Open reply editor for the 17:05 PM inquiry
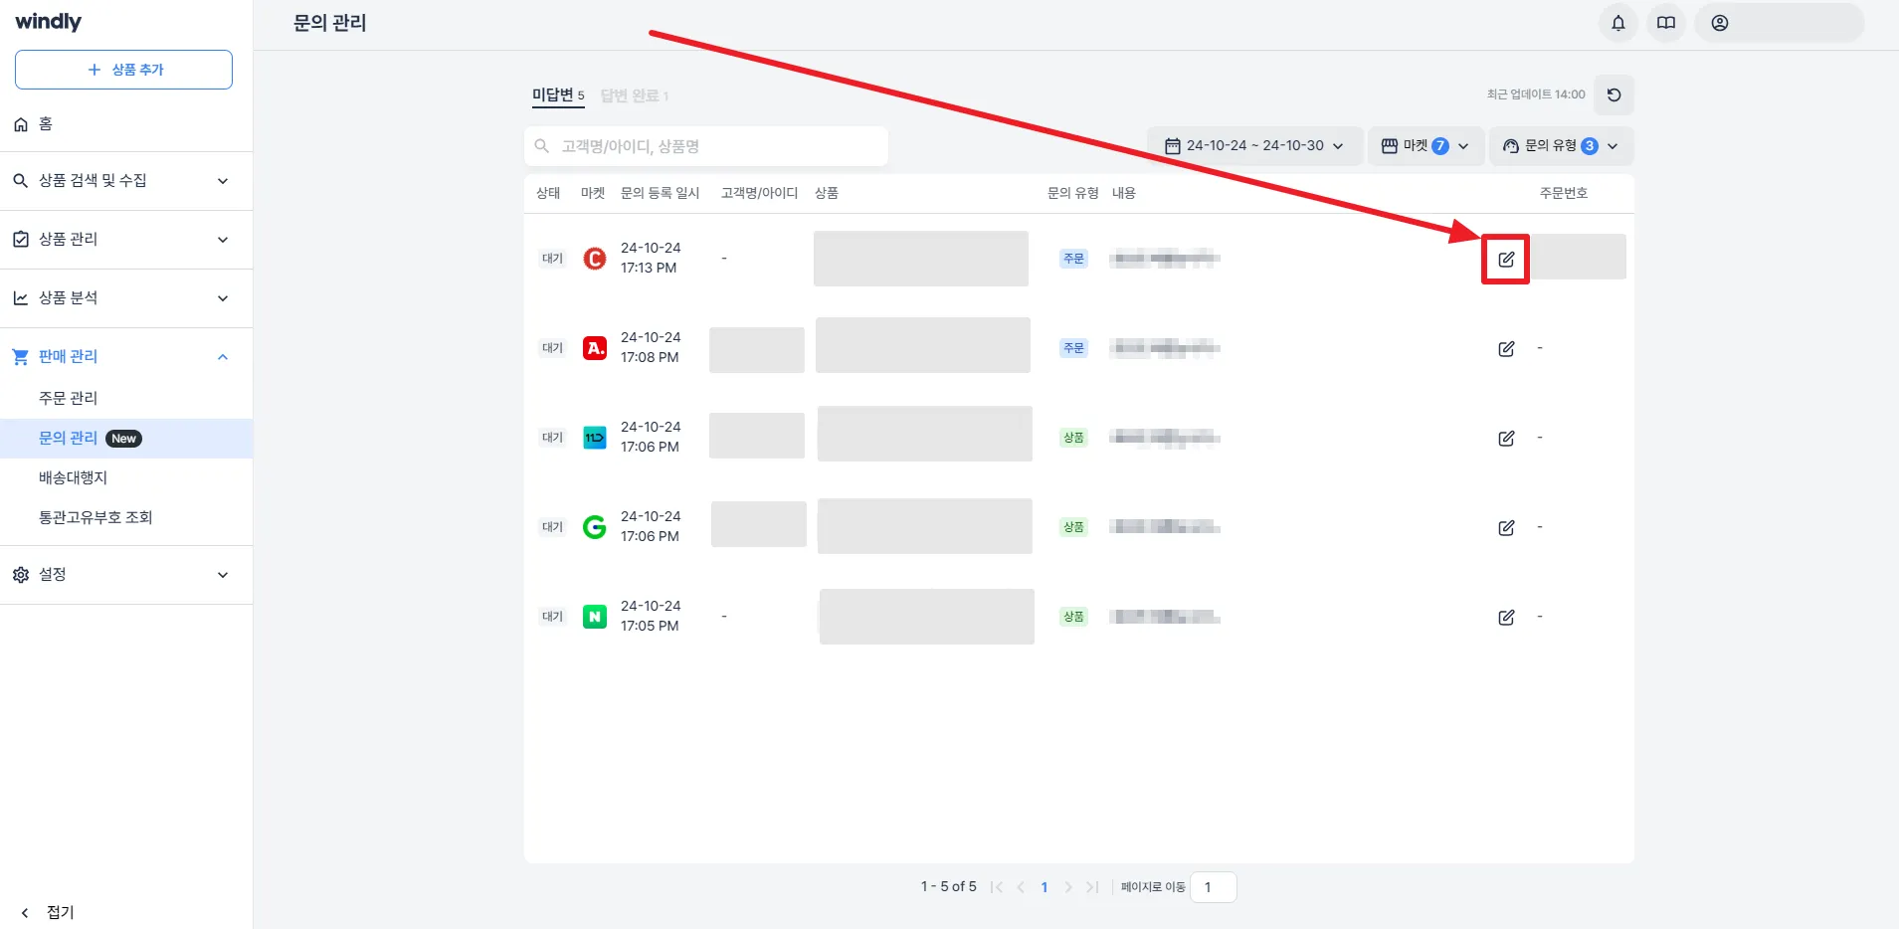This screenshot has width=1899, height=929. pyautogui.click(x=1506, y=618)
